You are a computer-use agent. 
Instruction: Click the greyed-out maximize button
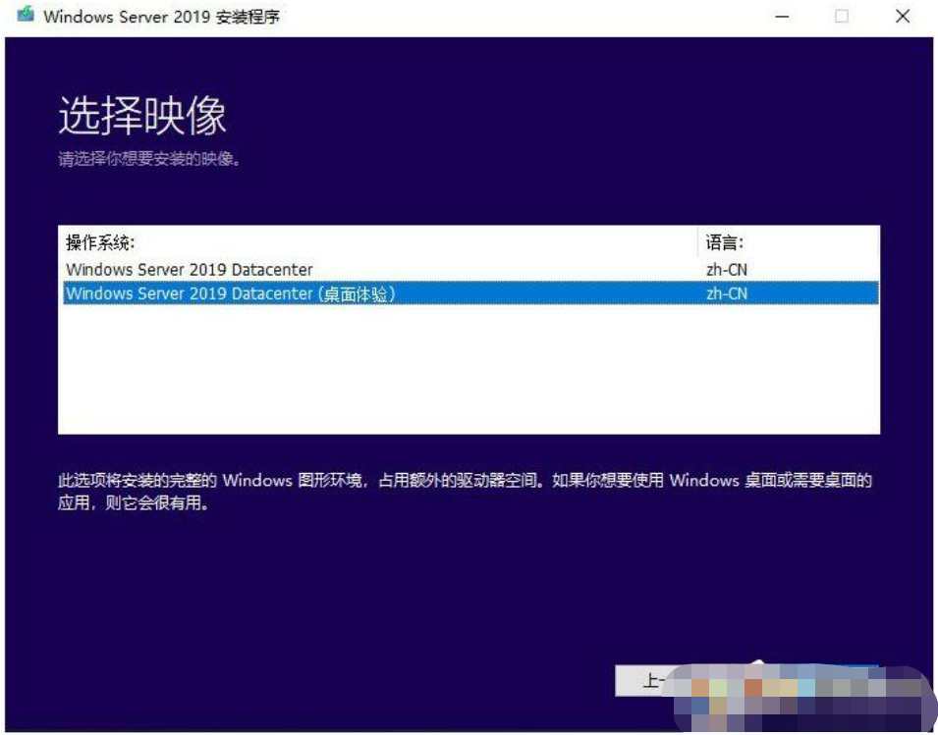[842, 17]
